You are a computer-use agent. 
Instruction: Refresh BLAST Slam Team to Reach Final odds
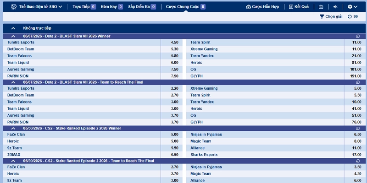tap(358, 82)
